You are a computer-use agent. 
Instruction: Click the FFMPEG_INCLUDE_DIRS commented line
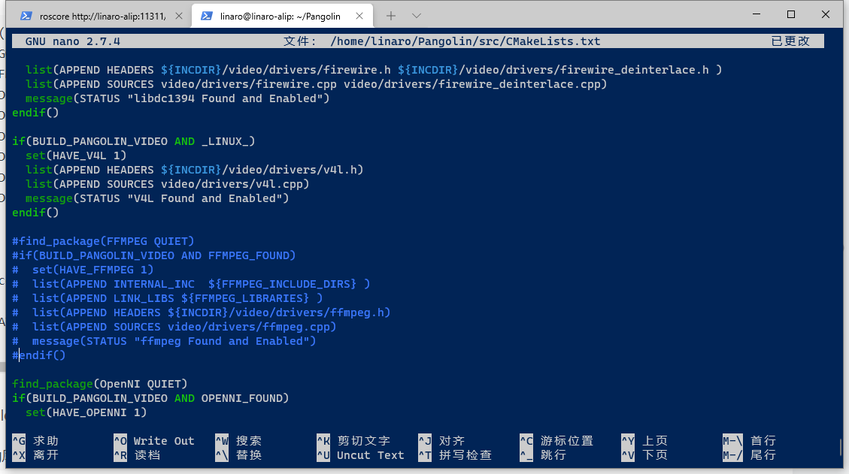191,284
